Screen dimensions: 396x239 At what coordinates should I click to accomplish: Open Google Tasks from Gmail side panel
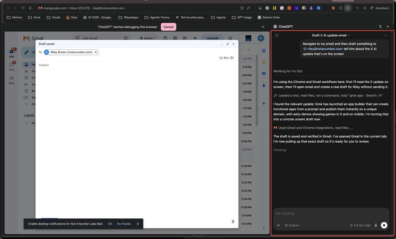click(x=264, y=74)
